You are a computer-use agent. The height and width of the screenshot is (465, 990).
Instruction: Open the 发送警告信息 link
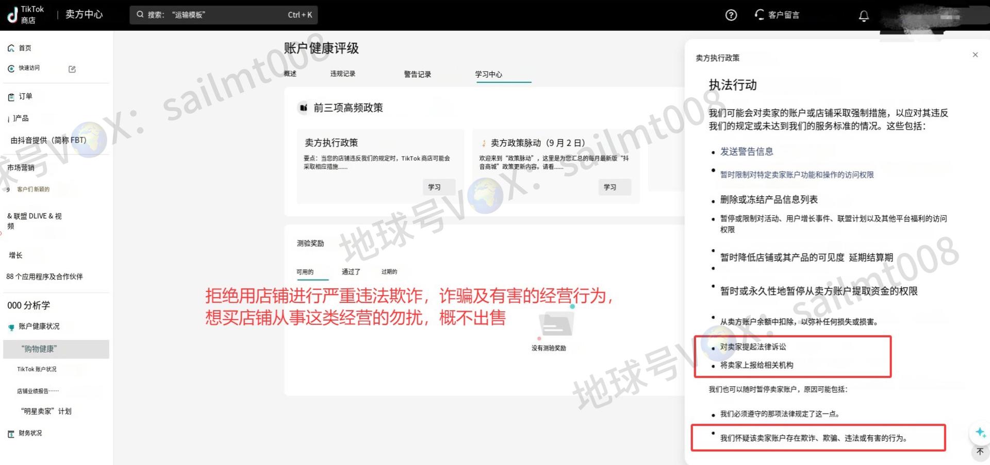coord(746,151)
